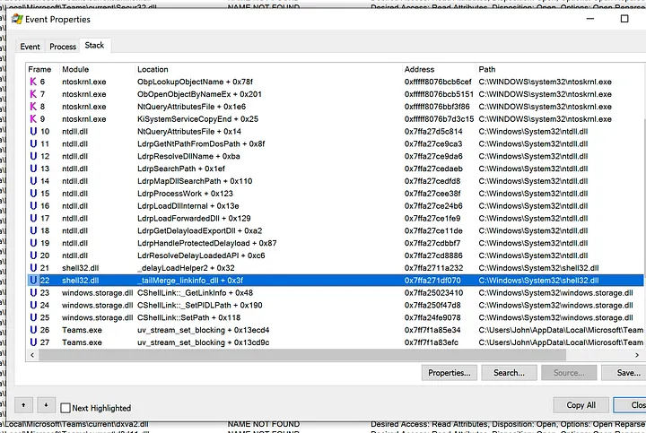The height and width of the screenshot is (433, 646).
Task: Go to previous event with up arrow
Action: tap(22, 405)
